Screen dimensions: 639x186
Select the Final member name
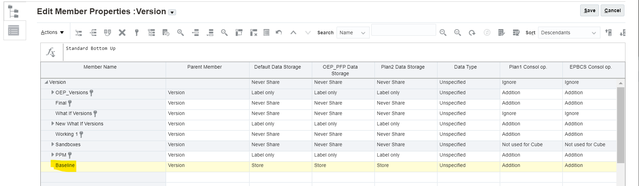click(61, 103)
